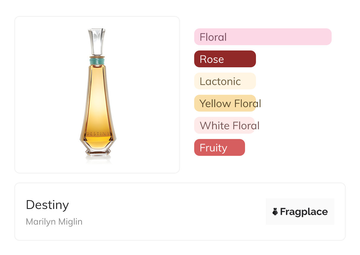The height and width of the screenshot is (255, 360).
Task: Click the bottle's reflection beneath its base
Action: pyautogui.click(x=98, y=159)
